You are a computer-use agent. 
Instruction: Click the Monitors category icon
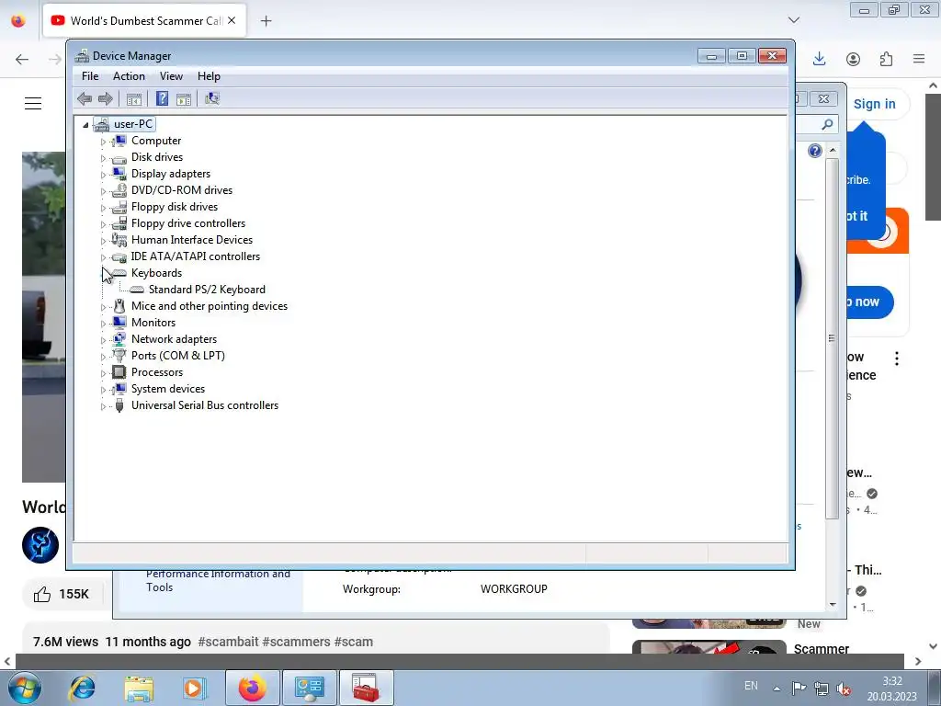click(119, 323)
